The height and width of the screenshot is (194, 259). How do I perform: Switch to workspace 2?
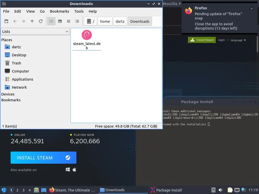(17, 190)
